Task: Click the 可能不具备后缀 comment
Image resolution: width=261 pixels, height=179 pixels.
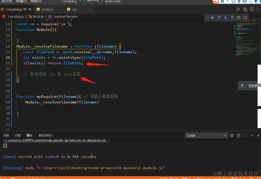Action: coord(101,97)
